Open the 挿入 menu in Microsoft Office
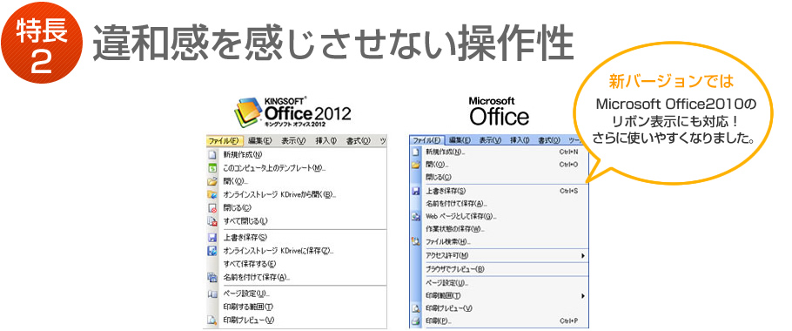The height and width of the screenshot is (331, 792). [520, 140]
